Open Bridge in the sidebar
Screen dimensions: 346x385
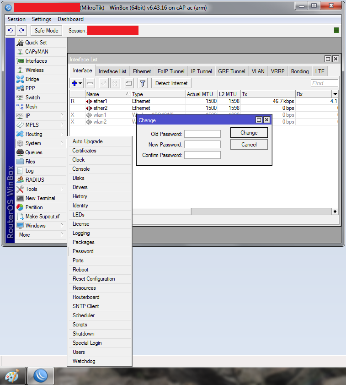(41, 79)
